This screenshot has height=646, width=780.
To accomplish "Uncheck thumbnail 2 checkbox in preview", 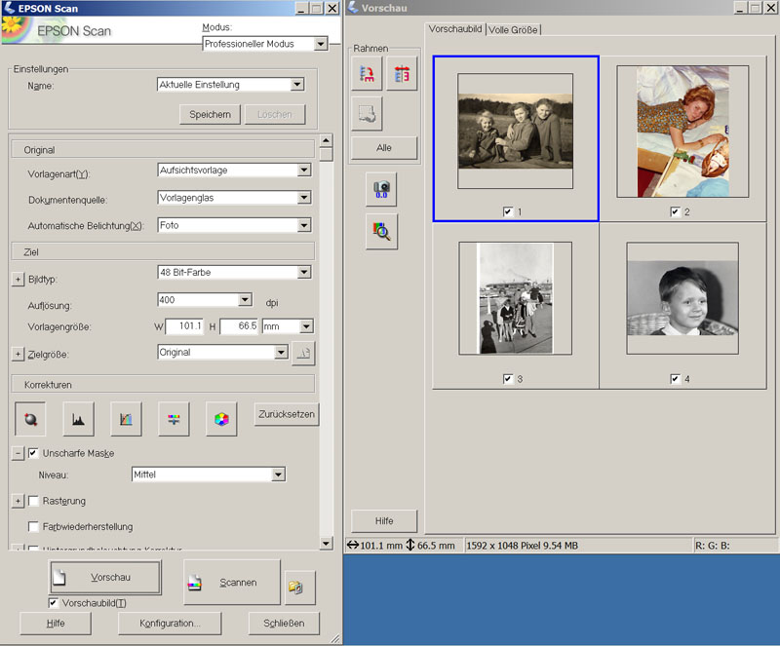I will point(675,211).
